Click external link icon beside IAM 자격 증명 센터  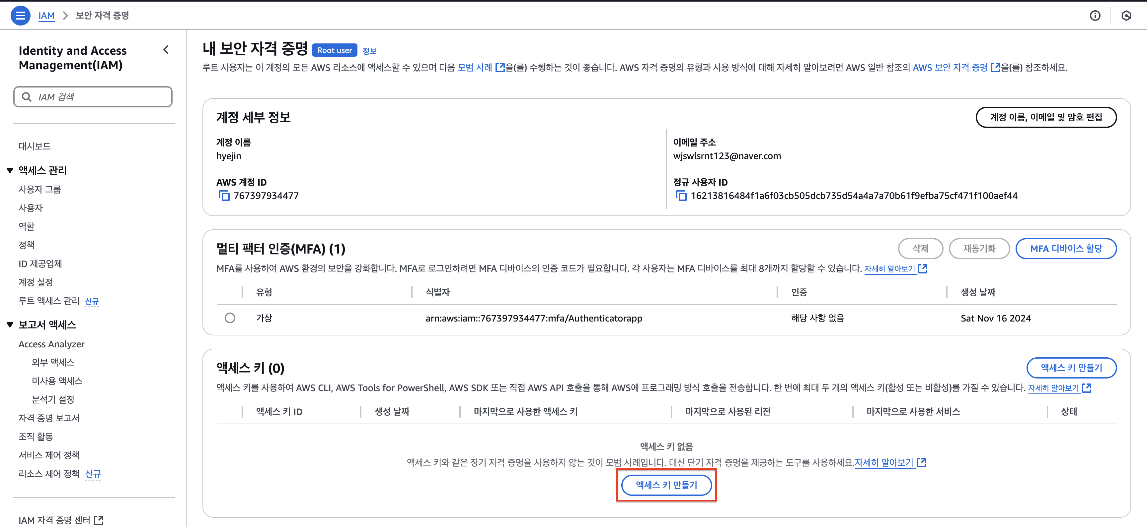pos(99,520)
